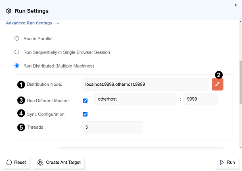Click the Run Settings gear icon
This screenshot has width=242, height=171.
8,11
